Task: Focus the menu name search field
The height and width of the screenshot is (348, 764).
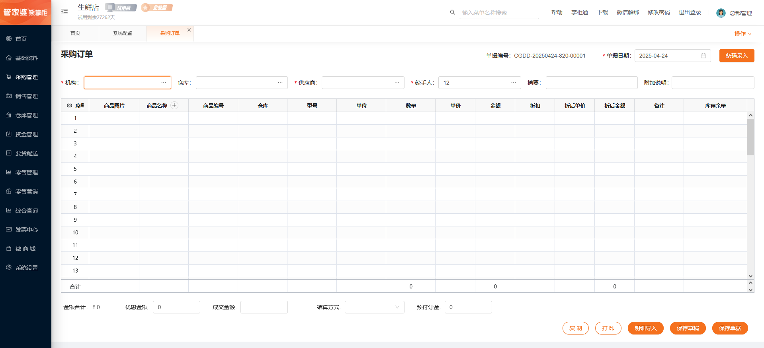Action: tap(499, 13)
